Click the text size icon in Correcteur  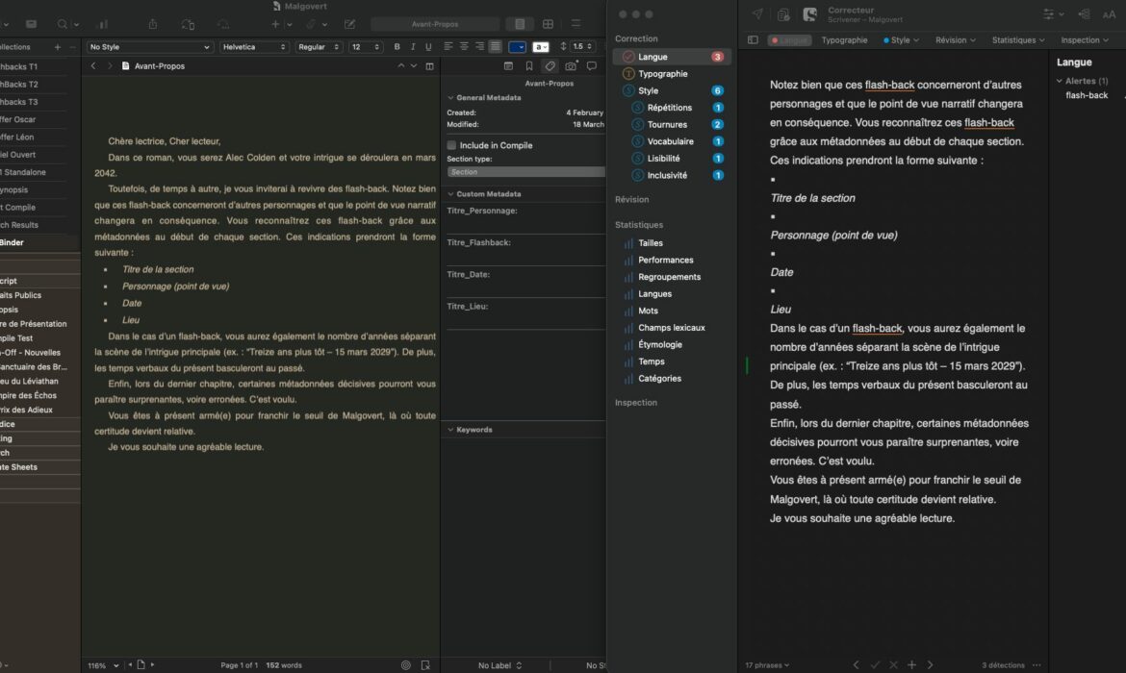(x=1110, y=14)
